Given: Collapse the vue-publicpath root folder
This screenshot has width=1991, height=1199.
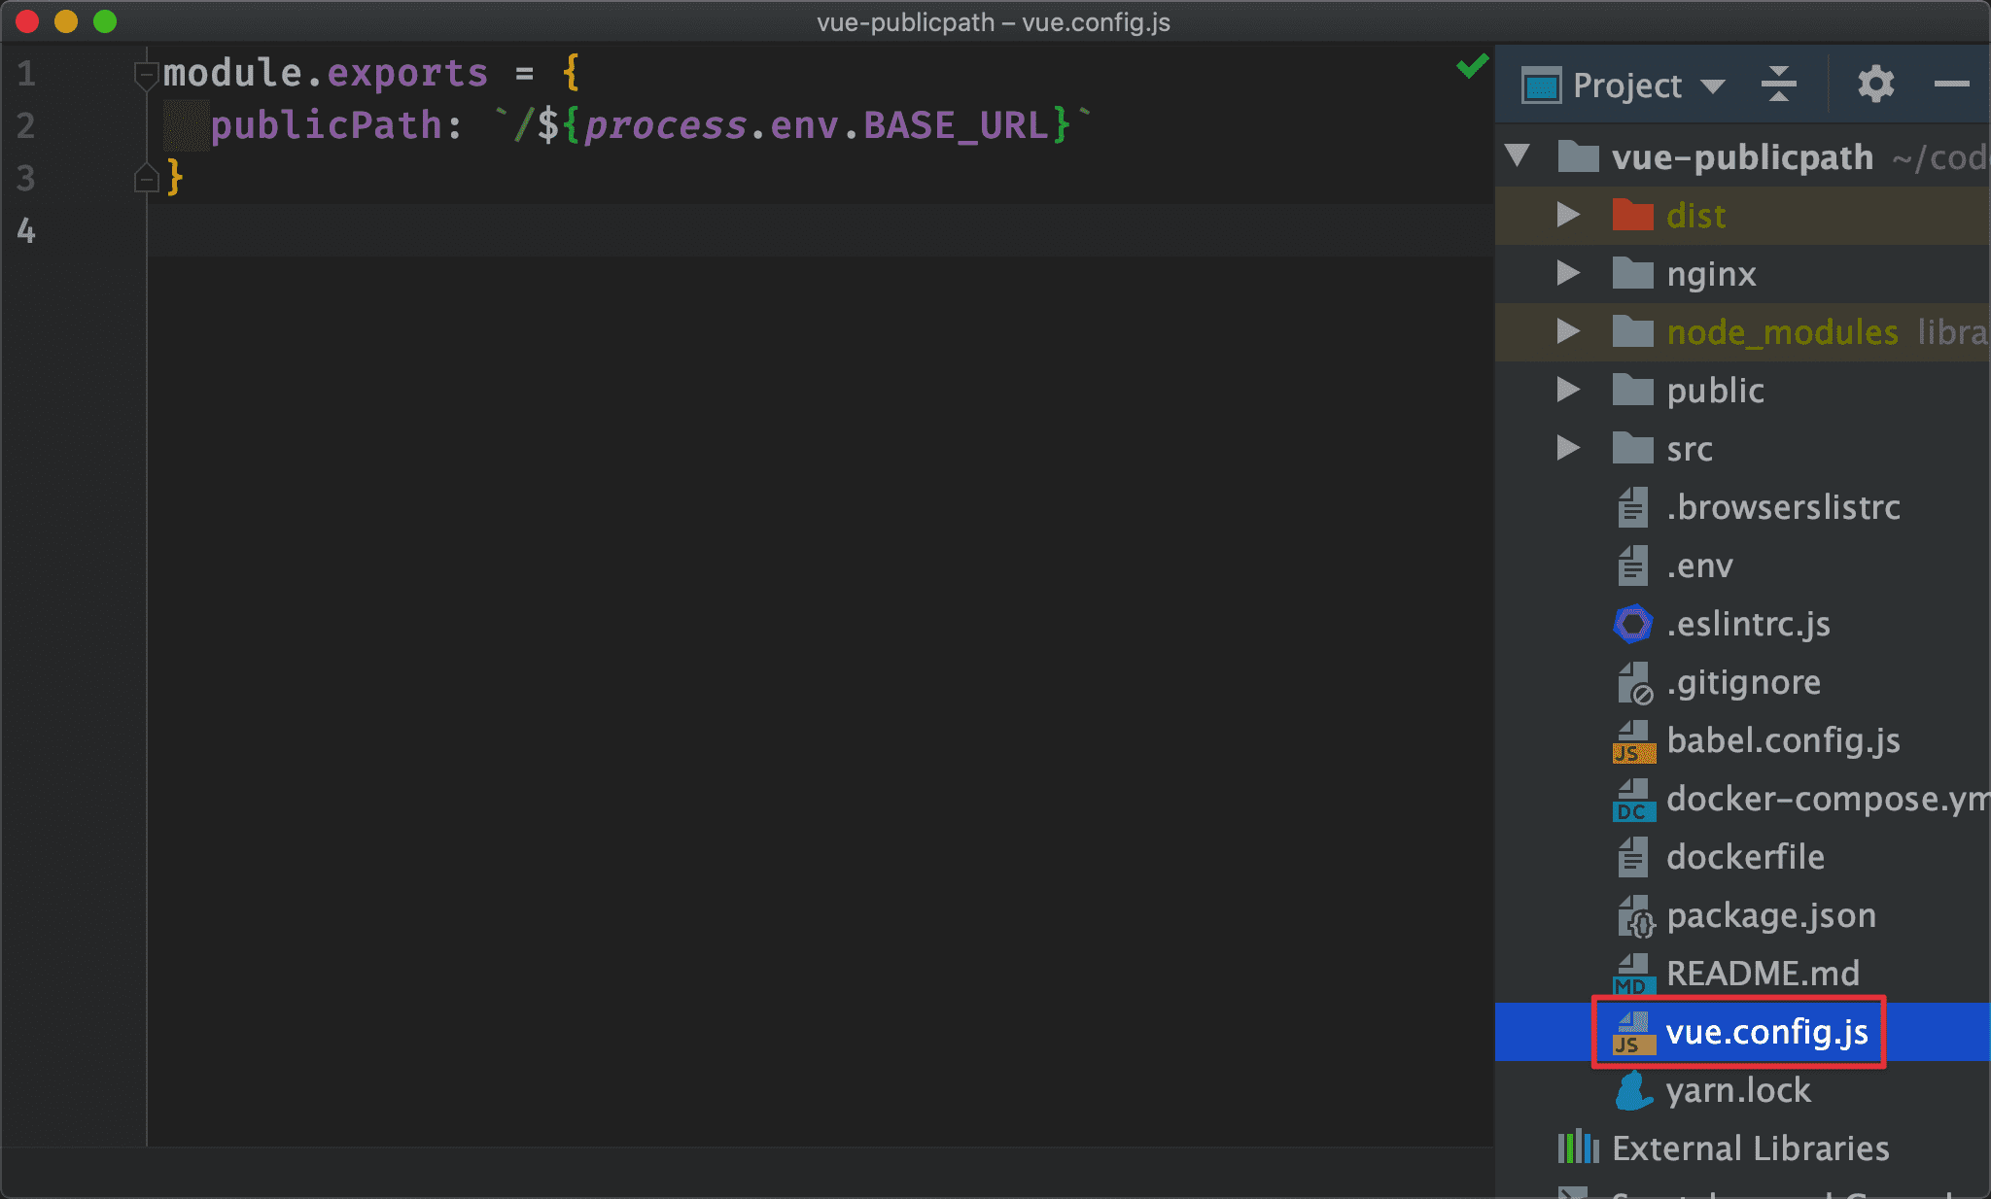Looking at the screenshot, I should pyautogui.click(x=1518, y=154).
